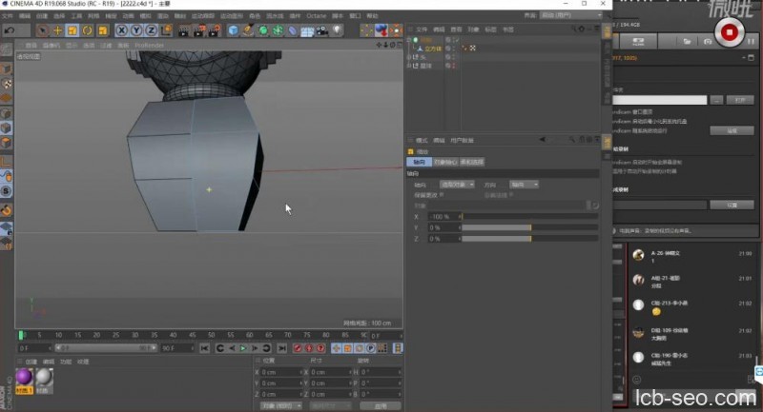Open the deformer capsule icon
Screen dimensions: 763x412
tap(293, 30)
